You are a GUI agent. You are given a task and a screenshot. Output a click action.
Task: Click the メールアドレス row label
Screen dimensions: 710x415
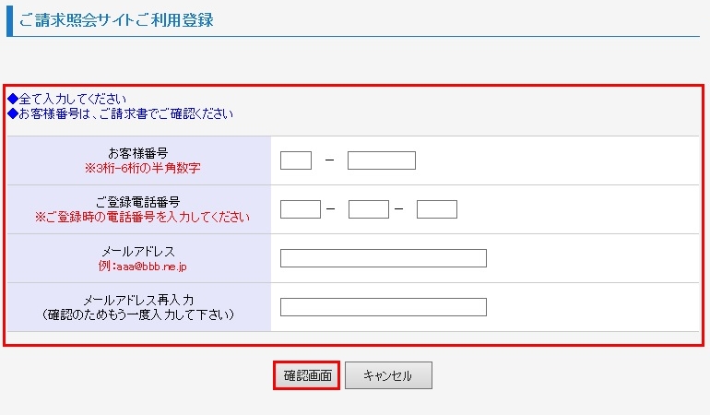tap(138, 251)
